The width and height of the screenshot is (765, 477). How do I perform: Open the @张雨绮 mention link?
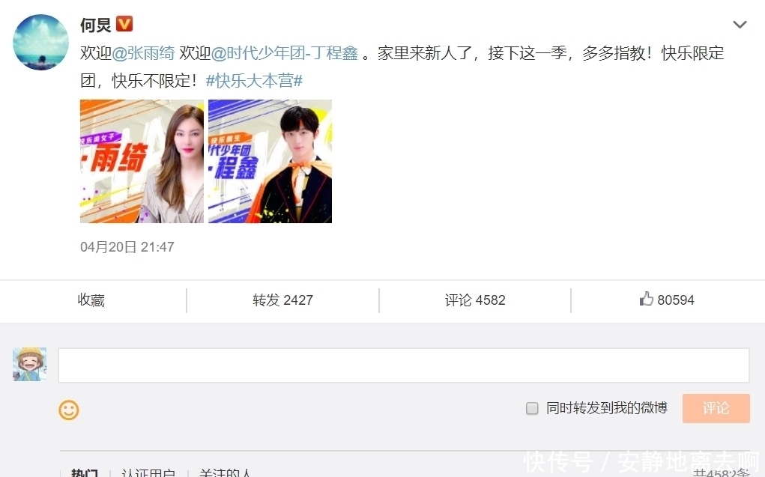[143, 53]
